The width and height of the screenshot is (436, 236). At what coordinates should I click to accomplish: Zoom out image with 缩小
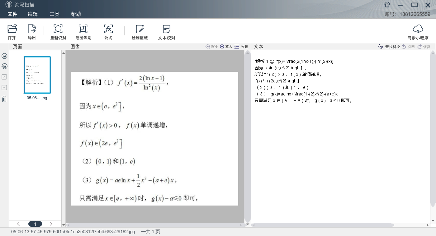pos(212,47)
